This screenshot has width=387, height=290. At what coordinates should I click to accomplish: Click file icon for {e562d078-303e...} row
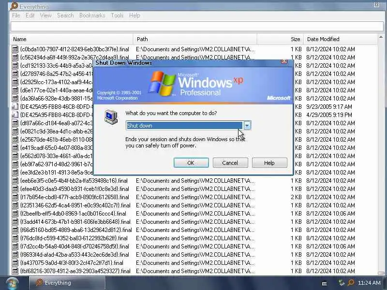tap(15, 156)
